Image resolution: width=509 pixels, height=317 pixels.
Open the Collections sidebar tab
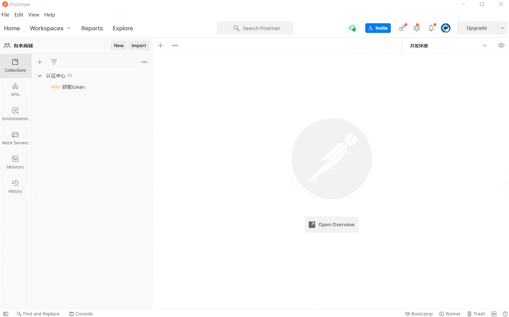point(15,66)
